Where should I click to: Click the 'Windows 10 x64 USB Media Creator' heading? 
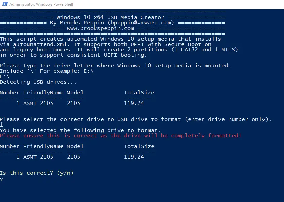[x=110, y=17]
